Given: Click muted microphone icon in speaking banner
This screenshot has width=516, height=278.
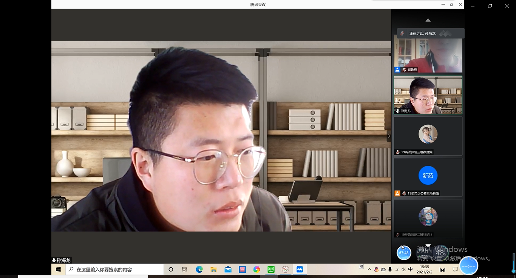Looking at the screenshot, I should coord(402,33).
